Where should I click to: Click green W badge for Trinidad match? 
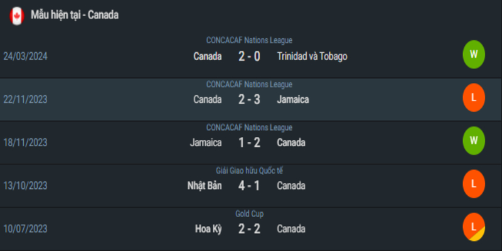[x=474, y=55]
